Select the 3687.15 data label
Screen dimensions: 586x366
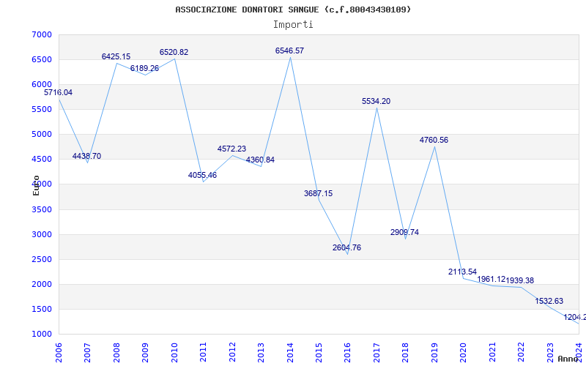tap(319, 193)
